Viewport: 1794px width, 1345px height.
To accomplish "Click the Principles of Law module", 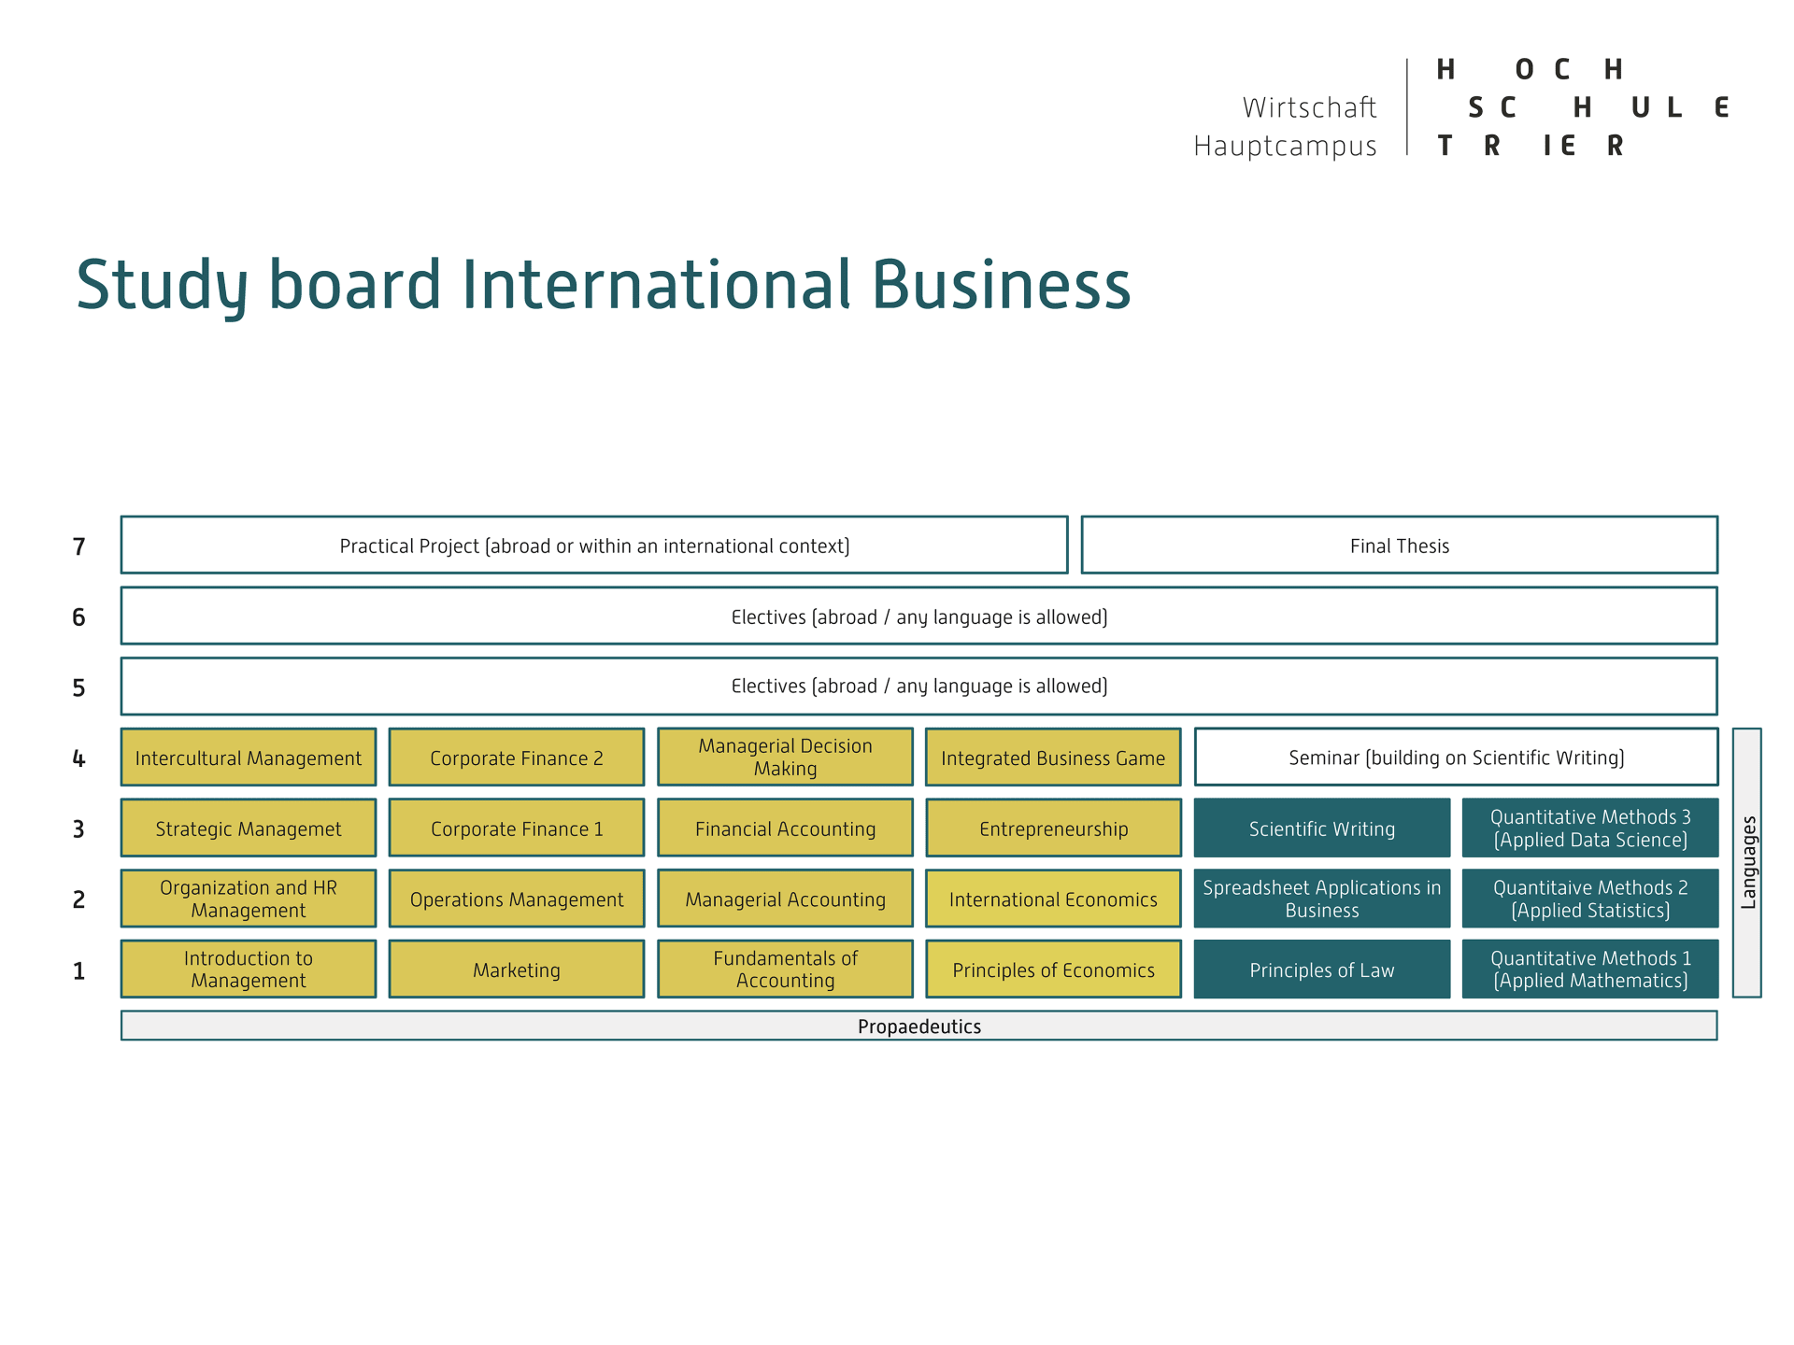I will pos(1321,970).
